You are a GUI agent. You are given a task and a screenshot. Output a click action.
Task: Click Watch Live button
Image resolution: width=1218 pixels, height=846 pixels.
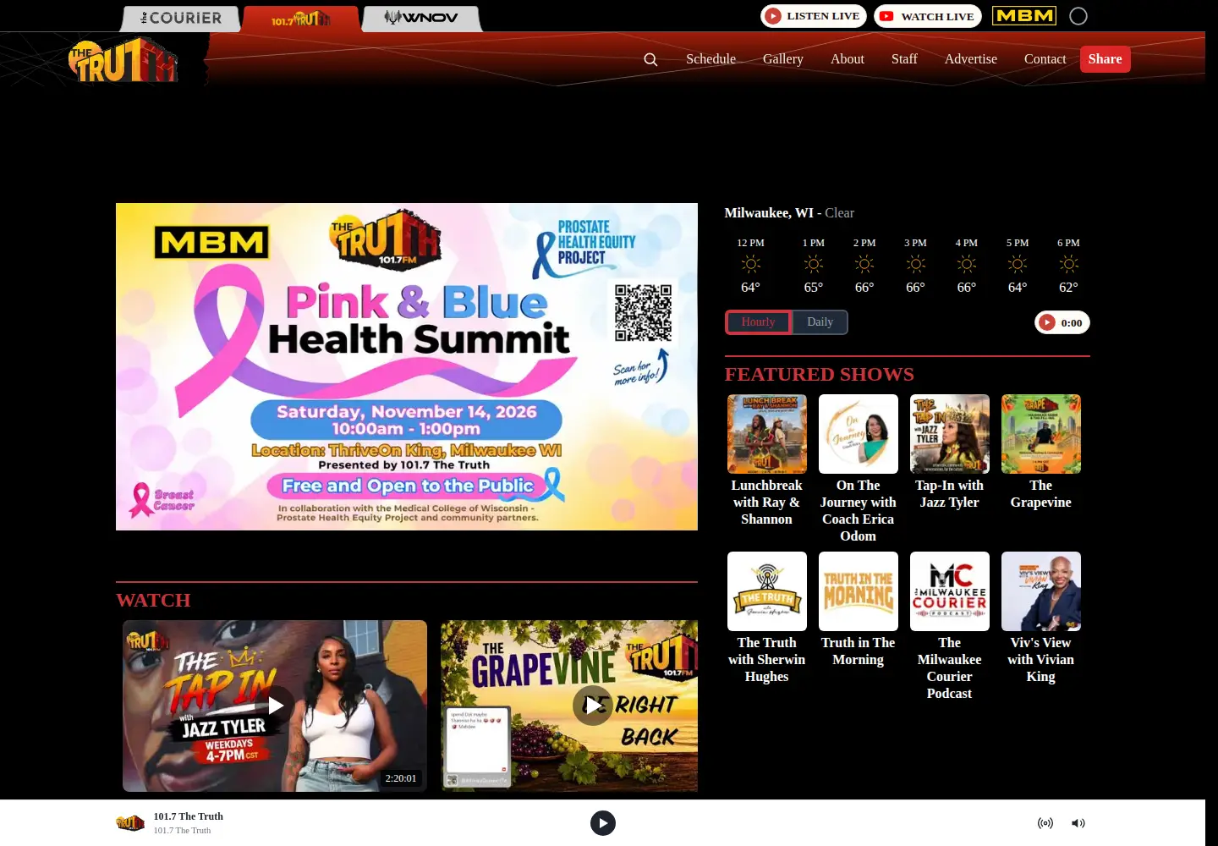tap(928, 16)
